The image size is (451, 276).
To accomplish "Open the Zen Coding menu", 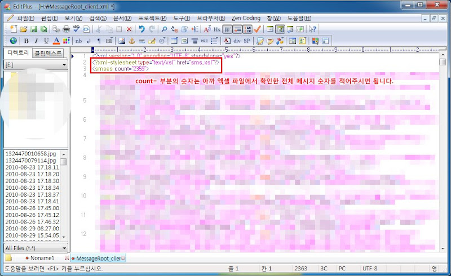I will pos(246,18).
